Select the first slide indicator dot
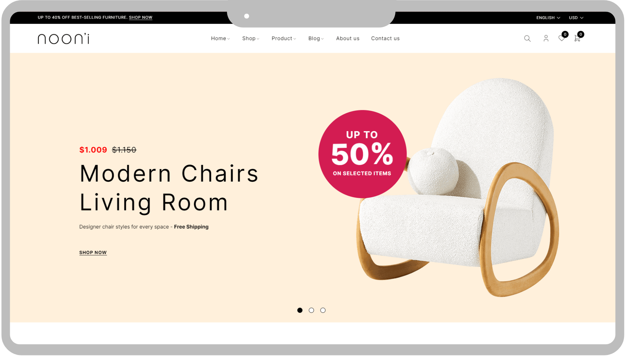Viewport: 626px width, 356px height. click(300, 310)
